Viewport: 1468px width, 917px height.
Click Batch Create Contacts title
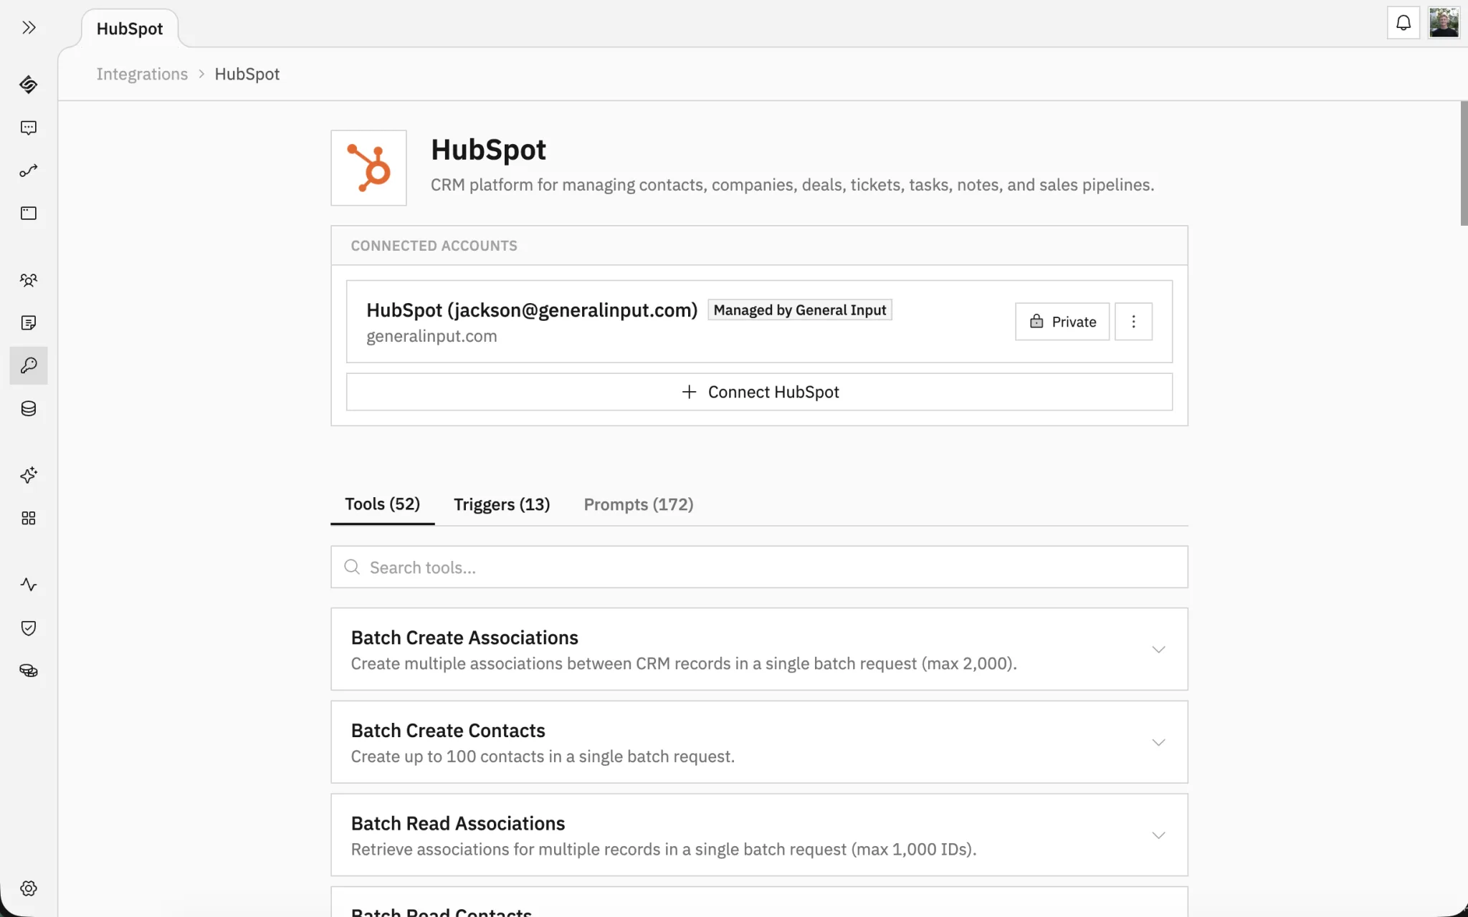[448, 731]
